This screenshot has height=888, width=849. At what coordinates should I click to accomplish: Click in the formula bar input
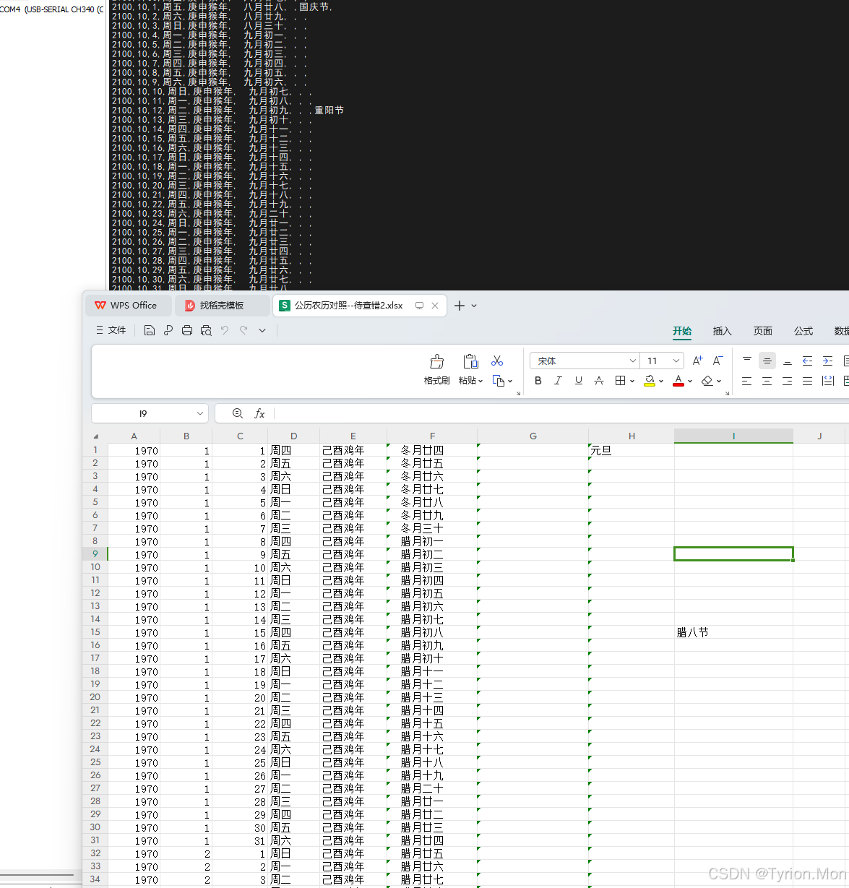[562, 413]
